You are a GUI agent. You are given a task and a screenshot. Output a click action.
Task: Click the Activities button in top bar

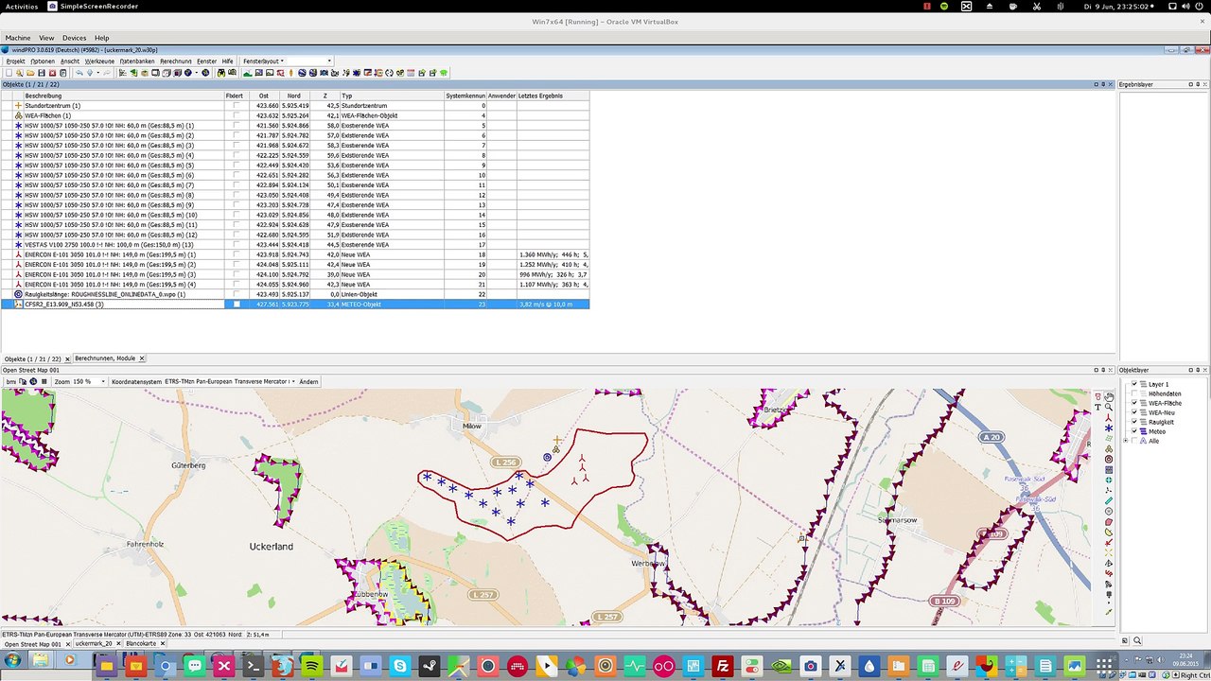pos(22,6)
